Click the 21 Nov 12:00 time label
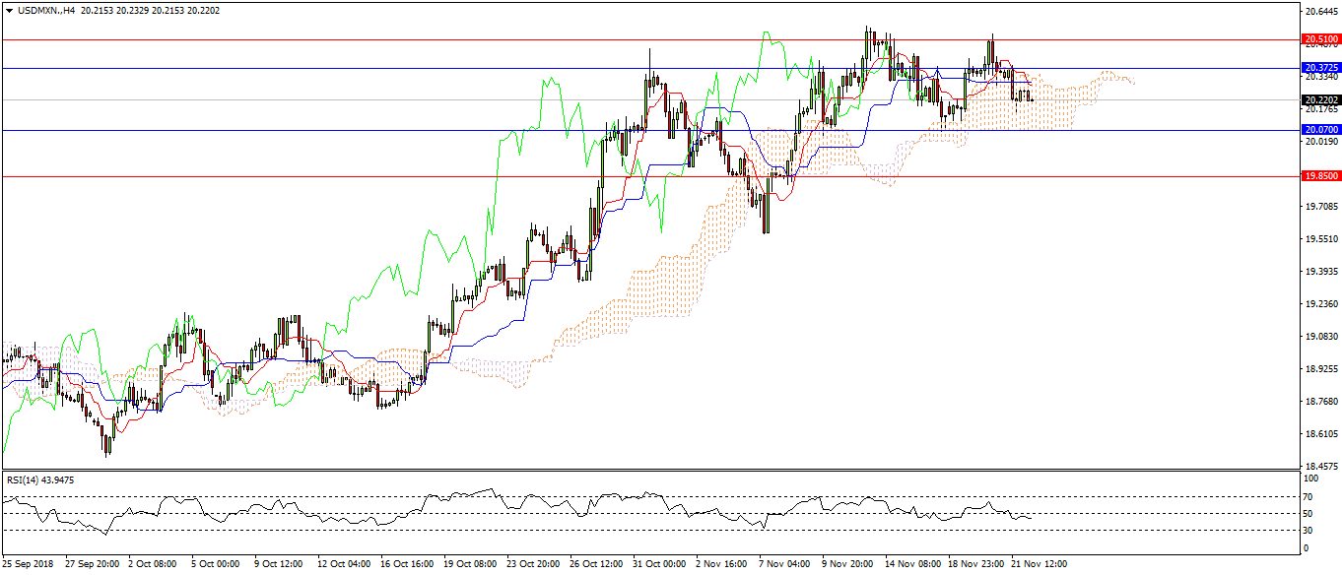 point(1040,565)
